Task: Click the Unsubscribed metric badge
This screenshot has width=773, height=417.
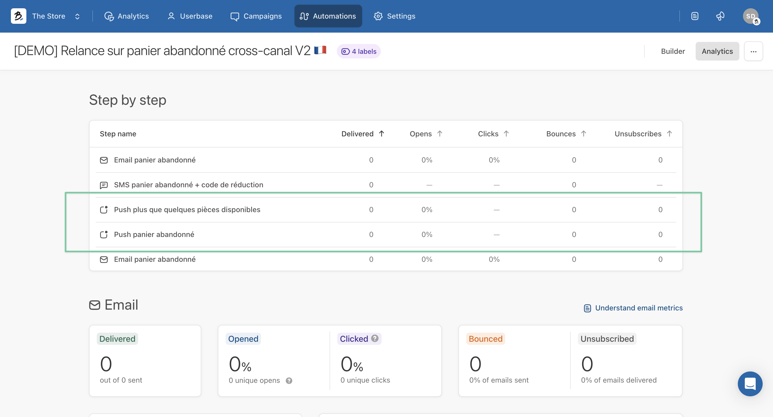Action: 607,339
